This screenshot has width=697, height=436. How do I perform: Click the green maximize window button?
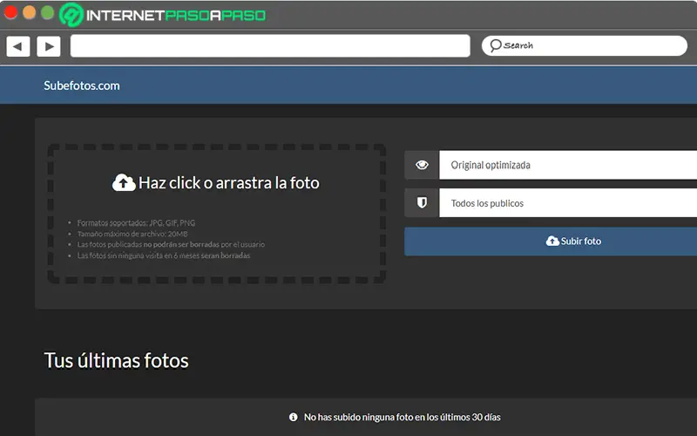click(x=48, y=12)
